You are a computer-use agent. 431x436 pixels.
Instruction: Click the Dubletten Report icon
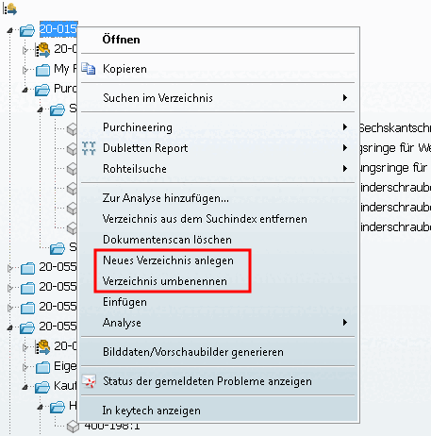click(x=89, y=148)
